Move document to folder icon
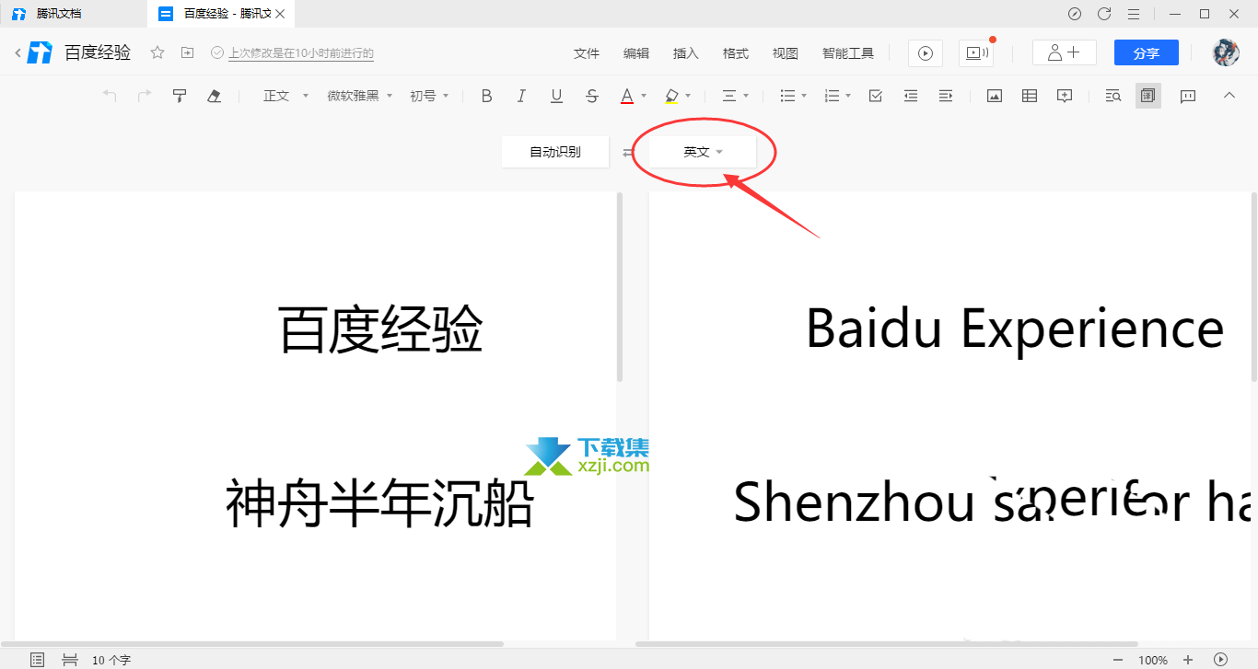Viewport: 1258px width, 669px height. 187,53
